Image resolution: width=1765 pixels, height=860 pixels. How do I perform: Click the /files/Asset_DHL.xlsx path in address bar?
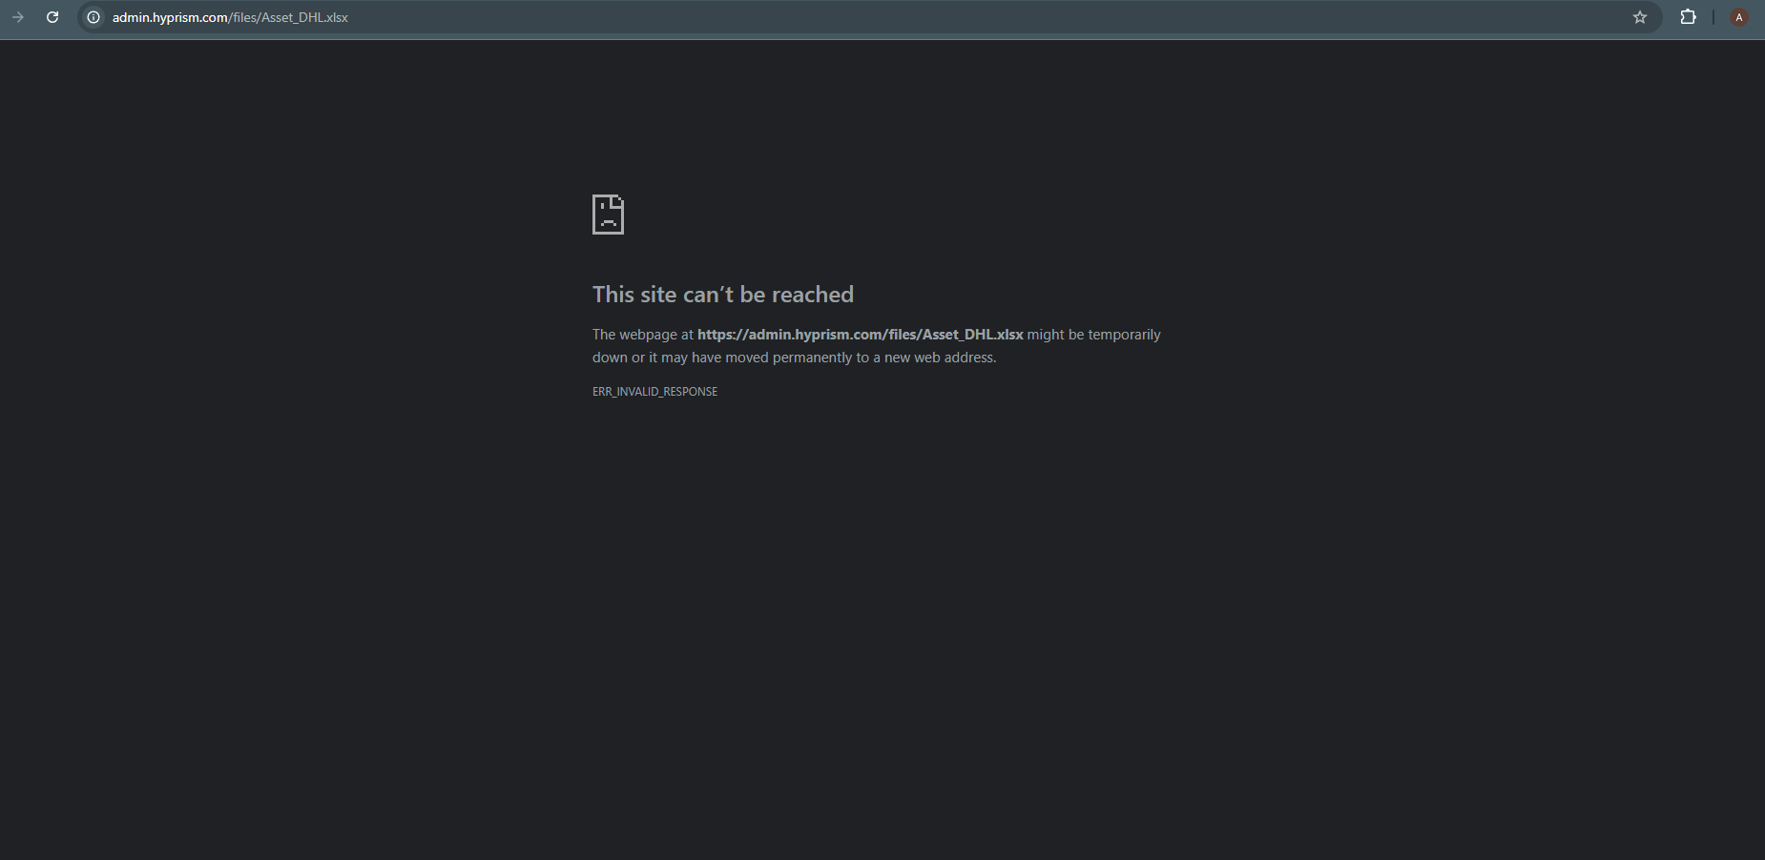tap(289, 17)
